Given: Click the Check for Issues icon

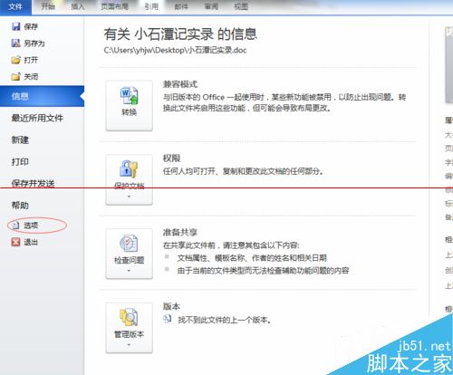Looking at the screenshot, I should (x=129, y=244).
